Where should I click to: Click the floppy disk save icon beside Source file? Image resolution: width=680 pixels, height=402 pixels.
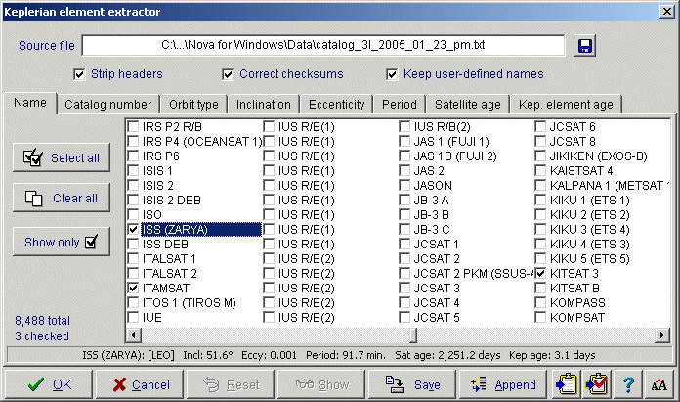click(x=584, y=45)
